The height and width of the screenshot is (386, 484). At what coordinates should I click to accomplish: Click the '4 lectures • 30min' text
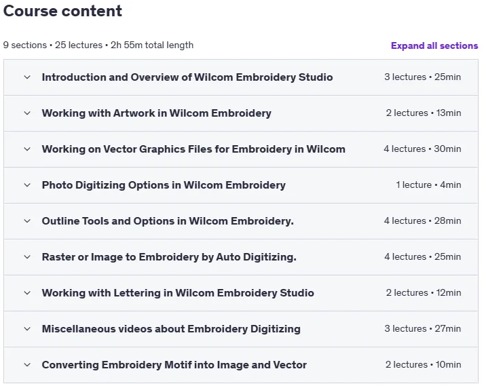point(423,149)
